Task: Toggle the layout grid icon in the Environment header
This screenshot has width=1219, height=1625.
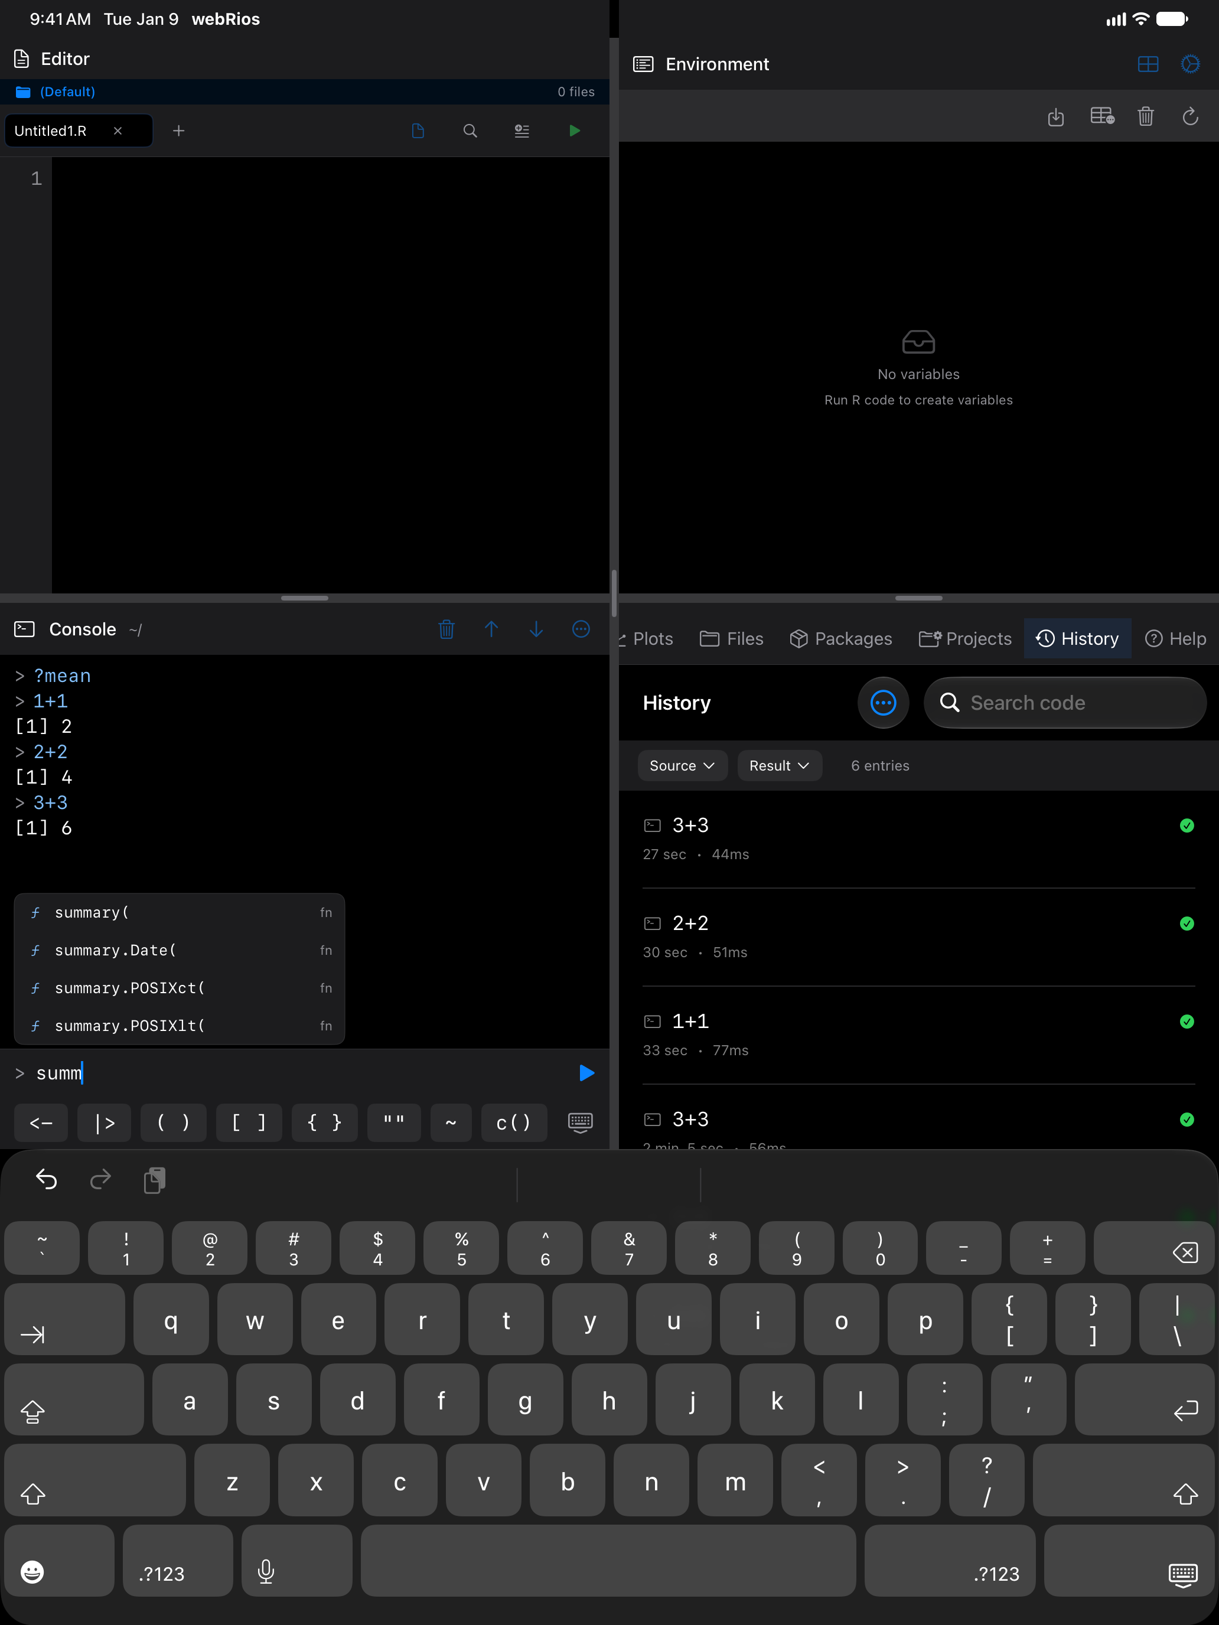Action: [1148, 64]
